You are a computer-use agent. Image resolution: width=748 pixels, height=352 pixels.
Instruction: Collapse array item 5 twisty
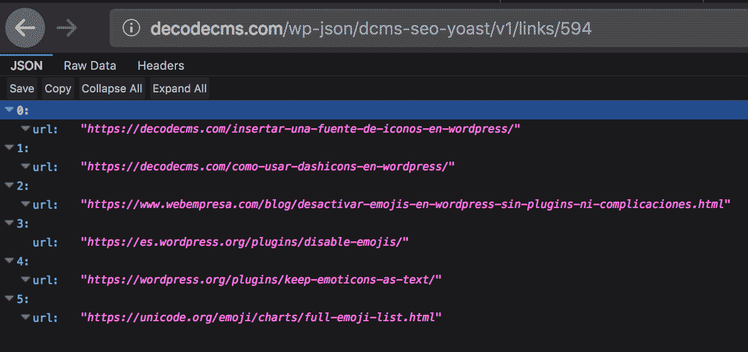click(9, 299)
